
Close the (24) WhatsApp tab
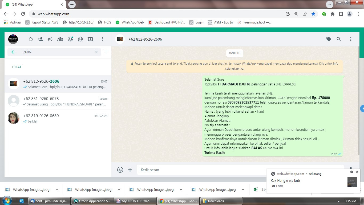(62, 5)
